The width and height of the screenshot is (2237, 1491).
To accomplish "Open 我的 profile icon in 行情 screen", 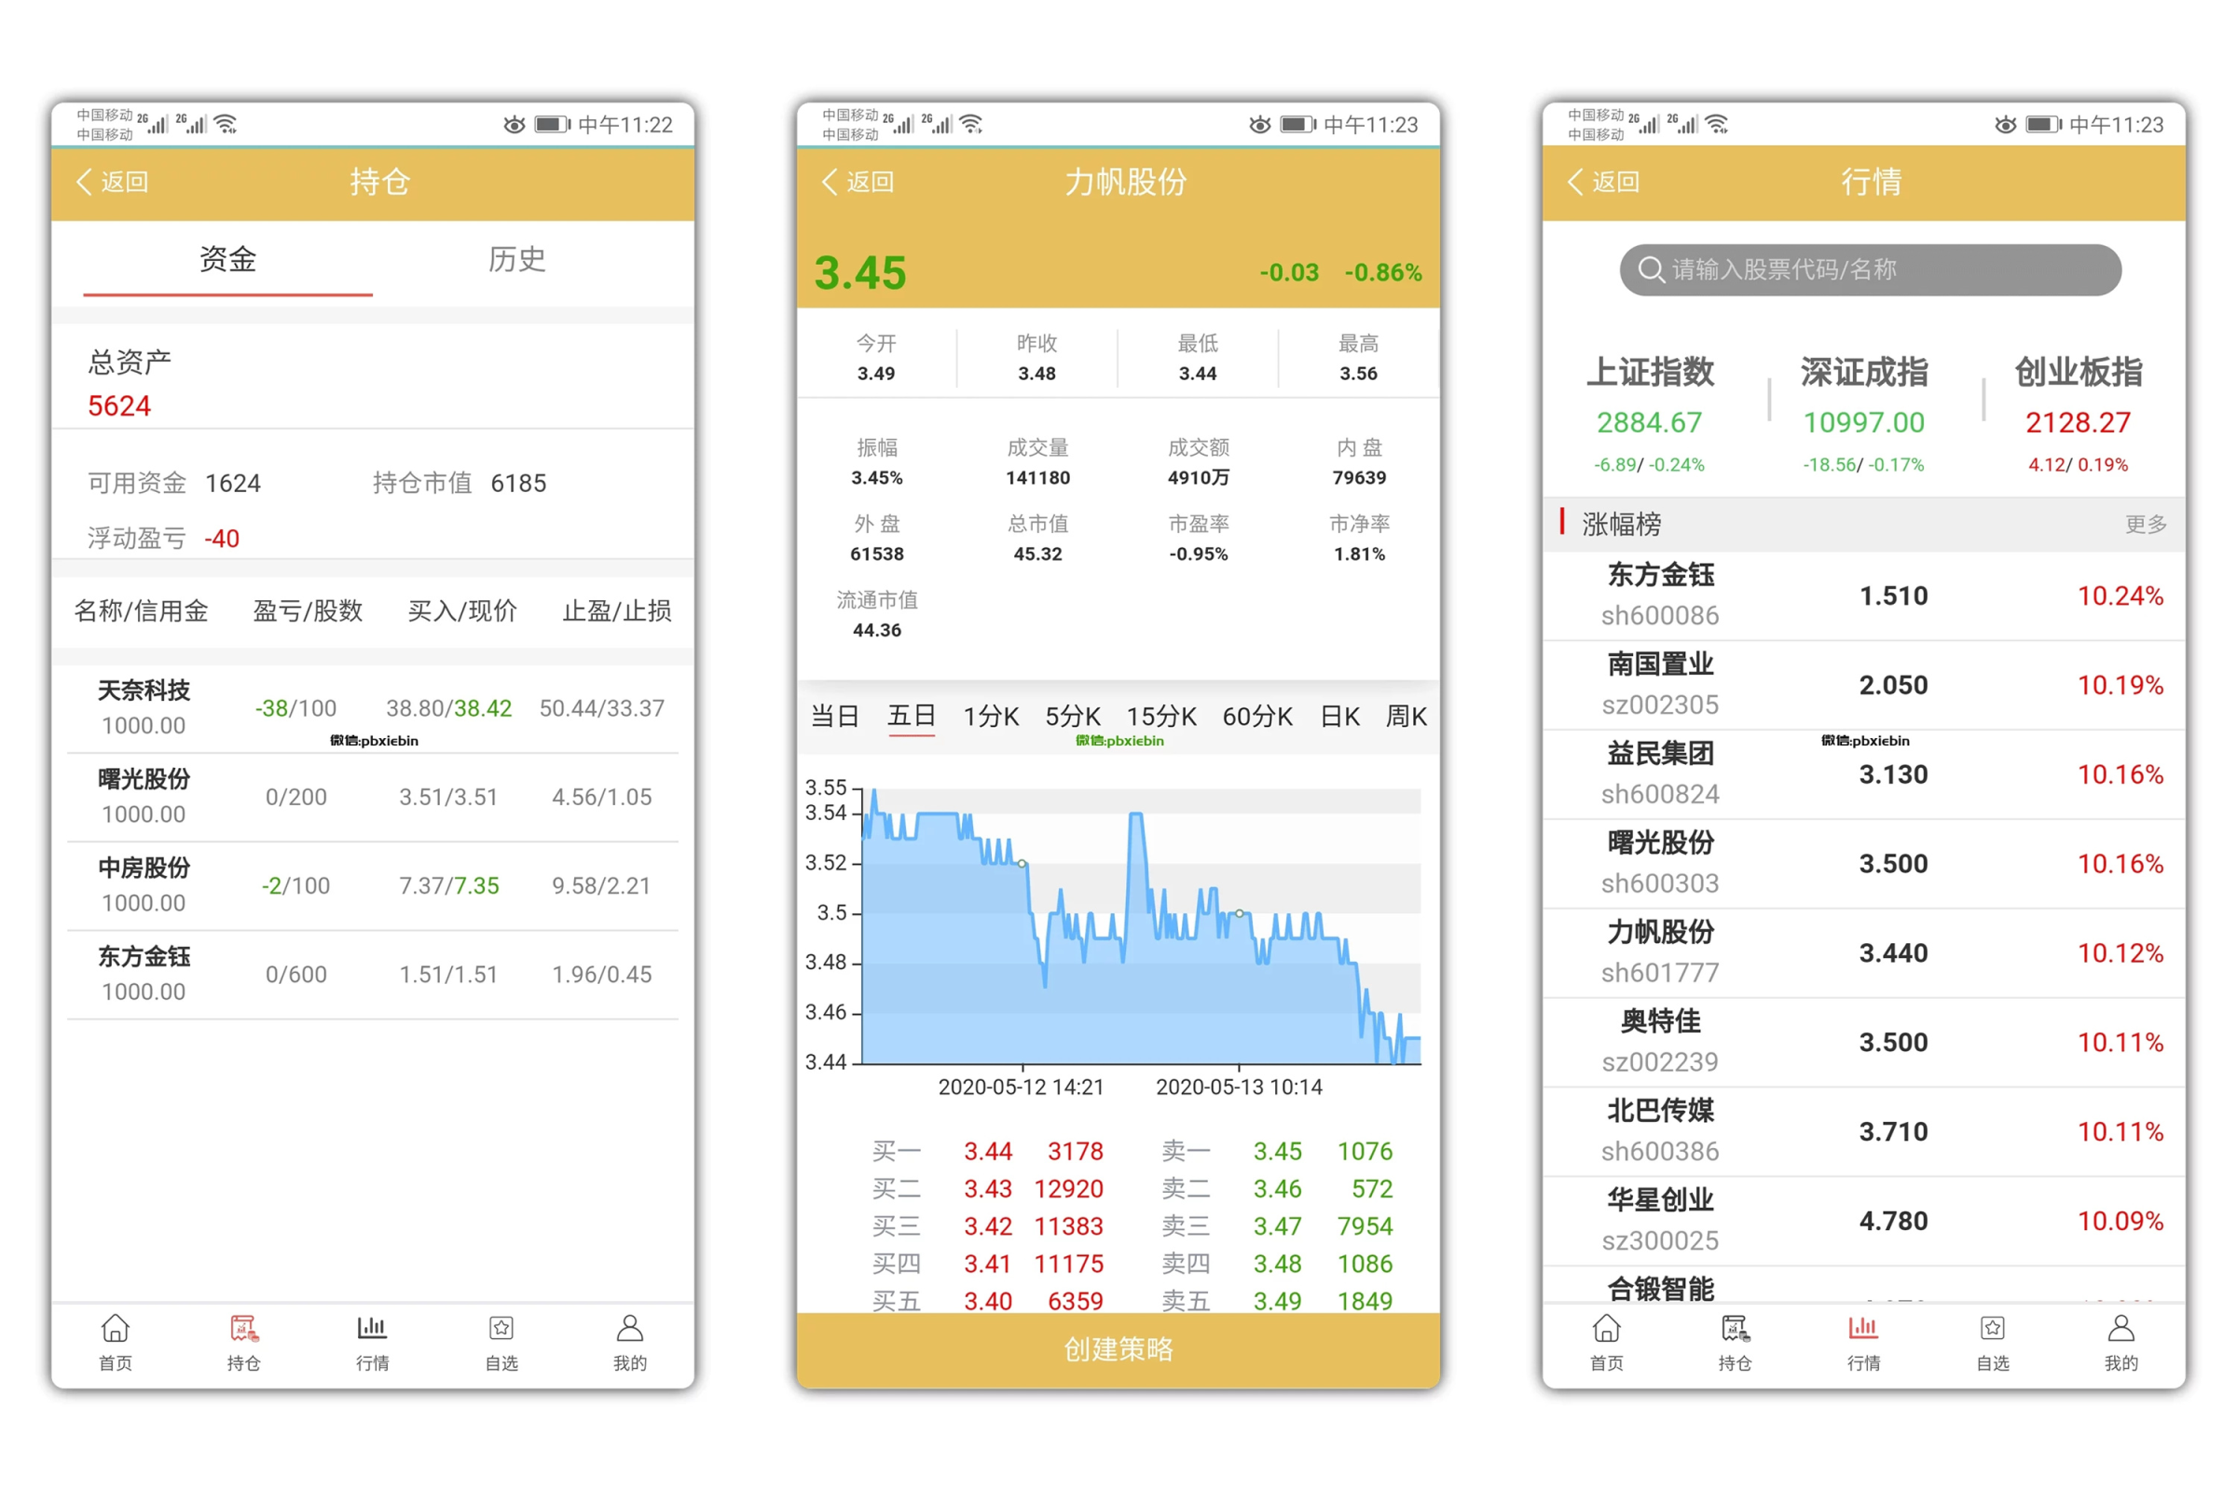I will [x=2121, y=1330].
